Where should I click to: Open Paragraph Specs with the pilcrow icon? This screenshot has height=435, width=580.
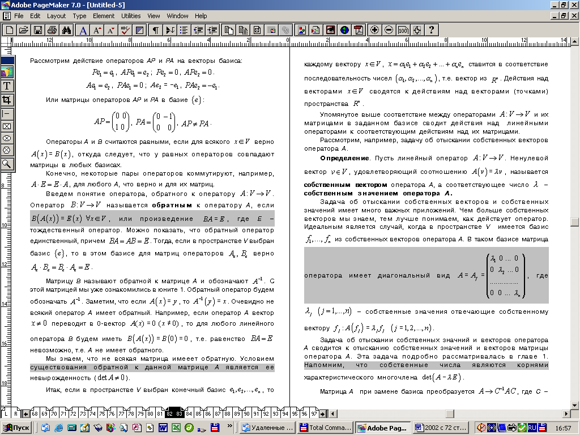pos(156,30)
